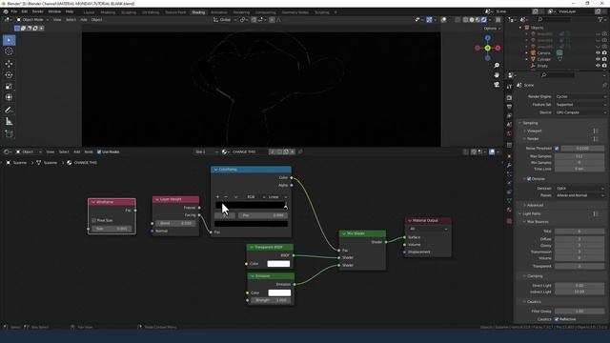Click Add in the viewport header
610x343 pixels.
[84, 19]
